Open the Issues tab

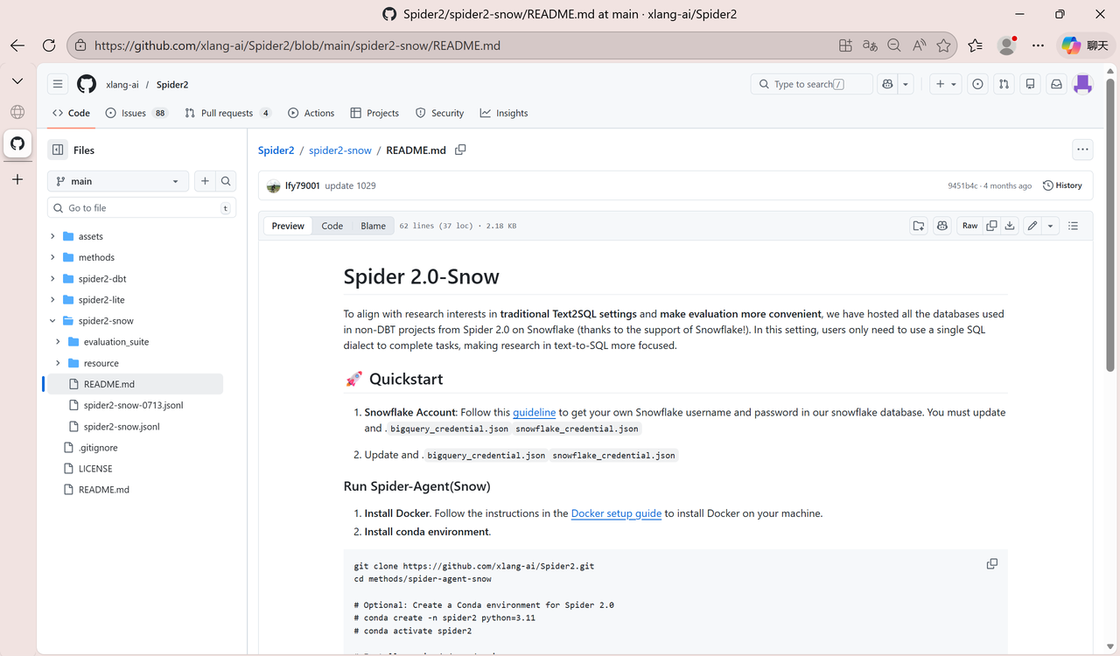(136, 113)
